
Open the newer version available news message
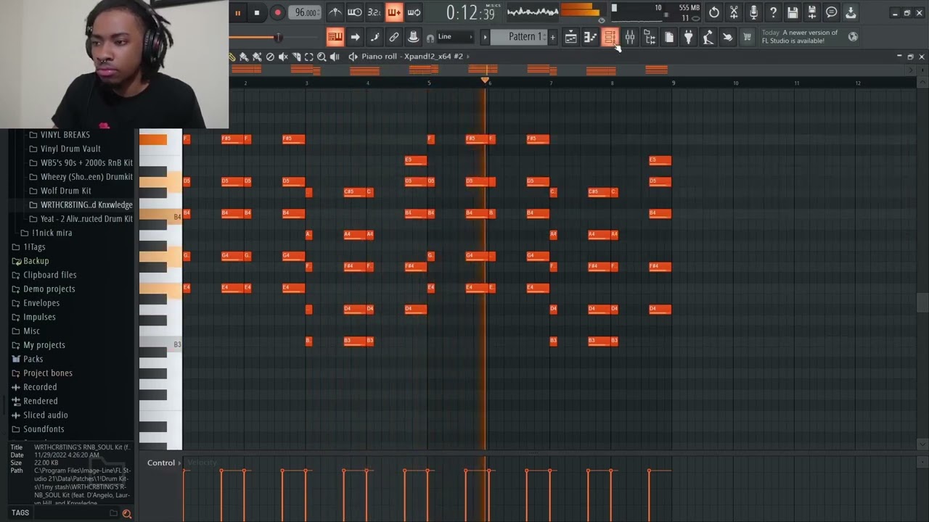(x=800, y=36)
